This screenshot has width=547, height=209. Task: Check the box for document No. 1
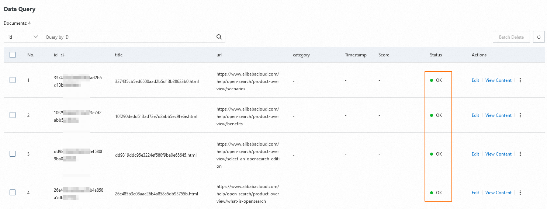[13, 80]
